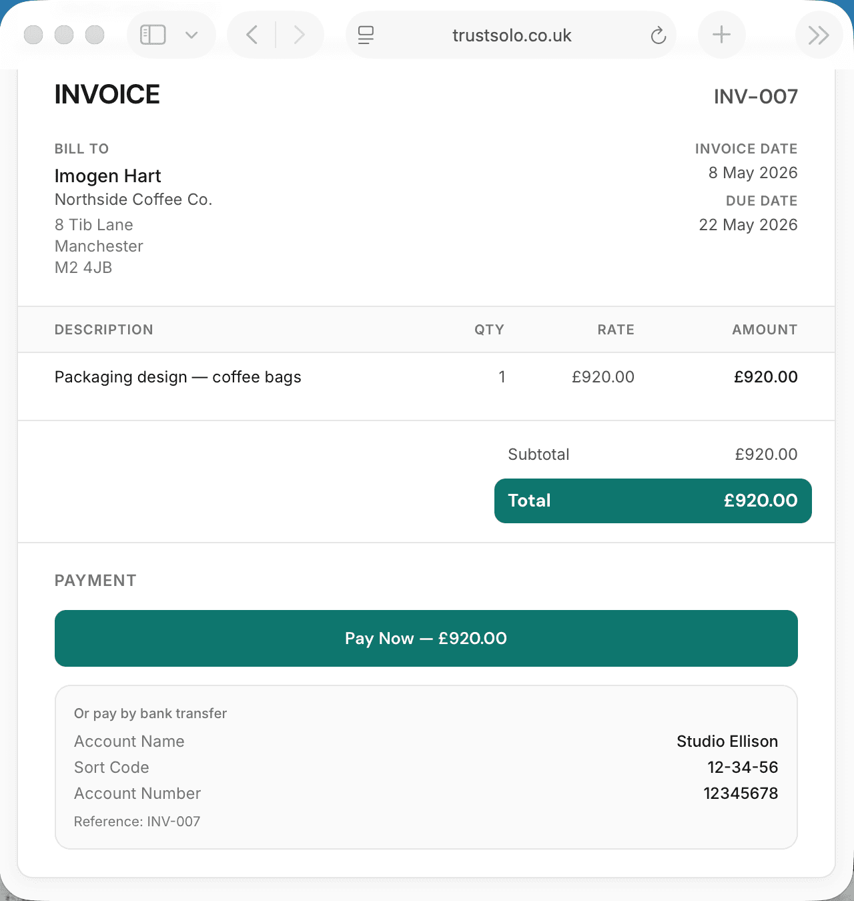
Task: Toggle the Safari sidebar icon
Action: (x=153, y=35)
